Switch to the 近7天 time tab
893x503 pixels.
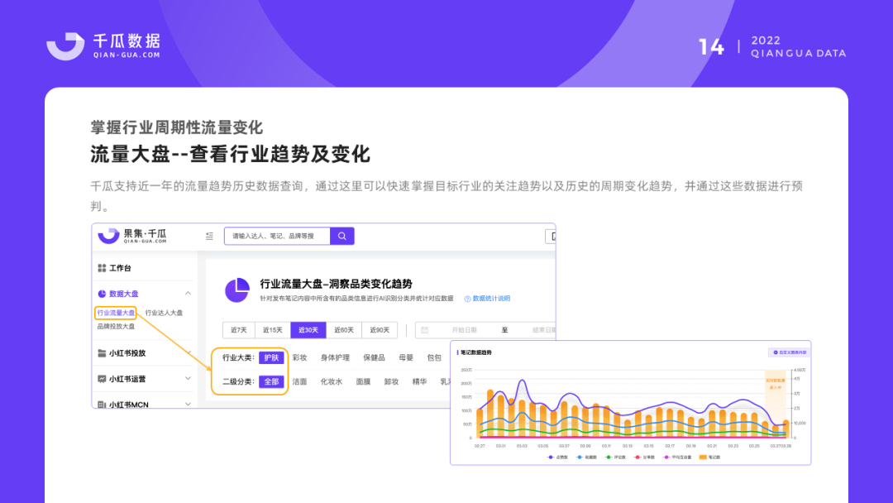[238, 330]
